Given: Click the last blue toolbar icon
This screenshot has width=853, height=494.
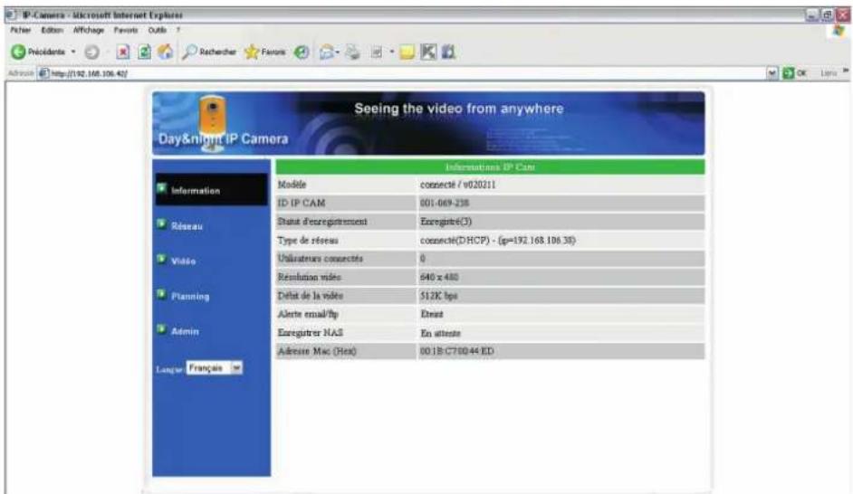Looking at the screenshot, I should (x=448, y=52).
